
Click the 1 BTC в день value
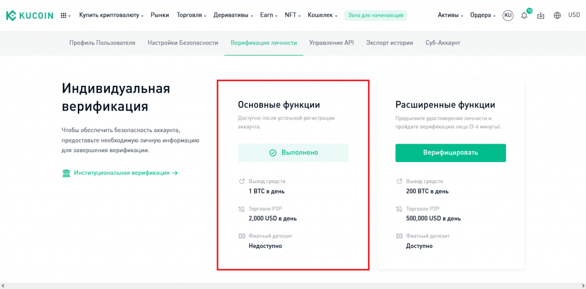click(x=267, y=191)
